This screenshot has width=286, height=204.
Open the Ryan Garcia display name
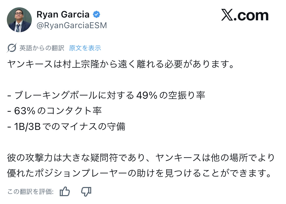[63, 15]
